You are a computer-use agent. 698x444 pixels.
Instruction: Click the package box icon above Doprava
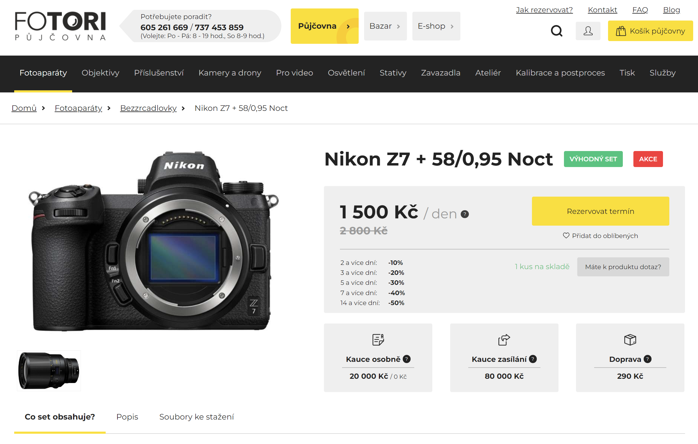coord(630,339)
